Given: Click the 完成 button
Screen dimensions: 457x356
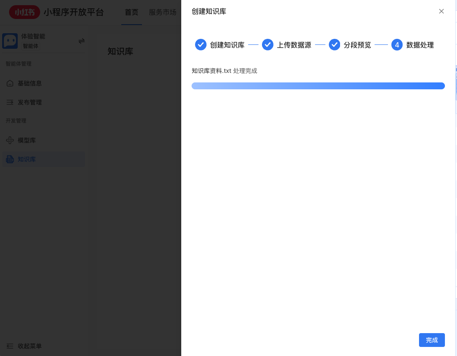Looking at the screenshot, I should pyautogui.click(x=432, y=340).
